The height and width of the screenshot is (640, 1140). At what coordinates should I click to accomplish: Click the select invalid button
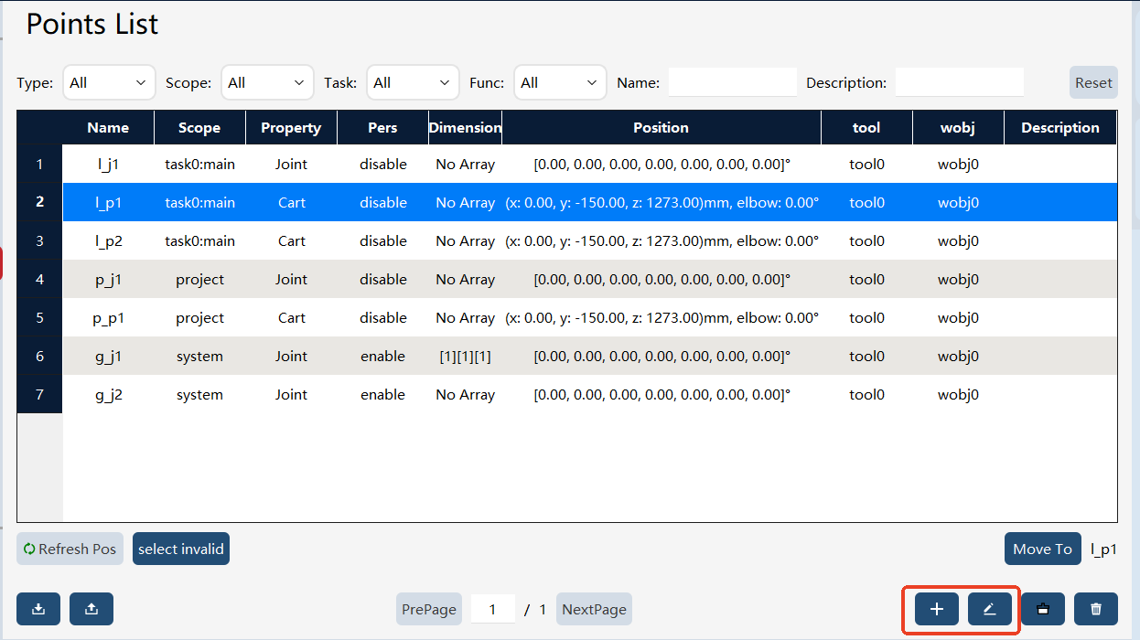181,549
